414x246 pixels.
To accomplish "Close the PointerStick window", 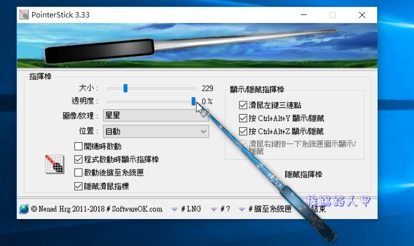I will pyautogui.click(x=362, y=15).
